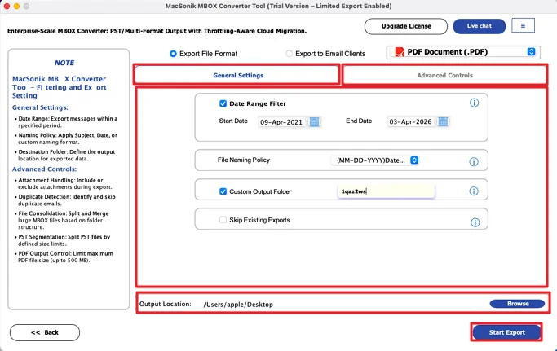Image resolution: width=557 pixels, height=351 pixels.
Task: Click the Upgrade License button
Action: (x=406, y=26)
